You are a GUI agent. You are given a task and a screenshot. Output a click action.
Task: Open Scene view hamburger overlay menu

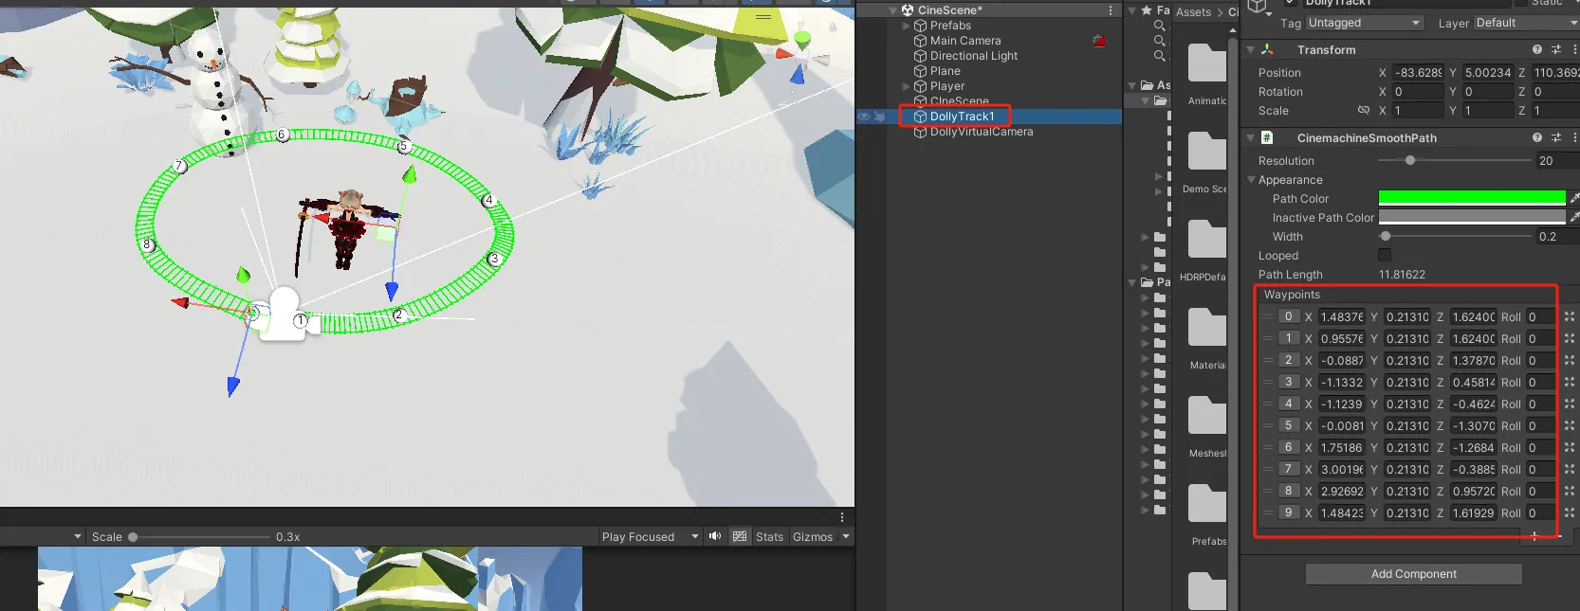tap(763, 16)
